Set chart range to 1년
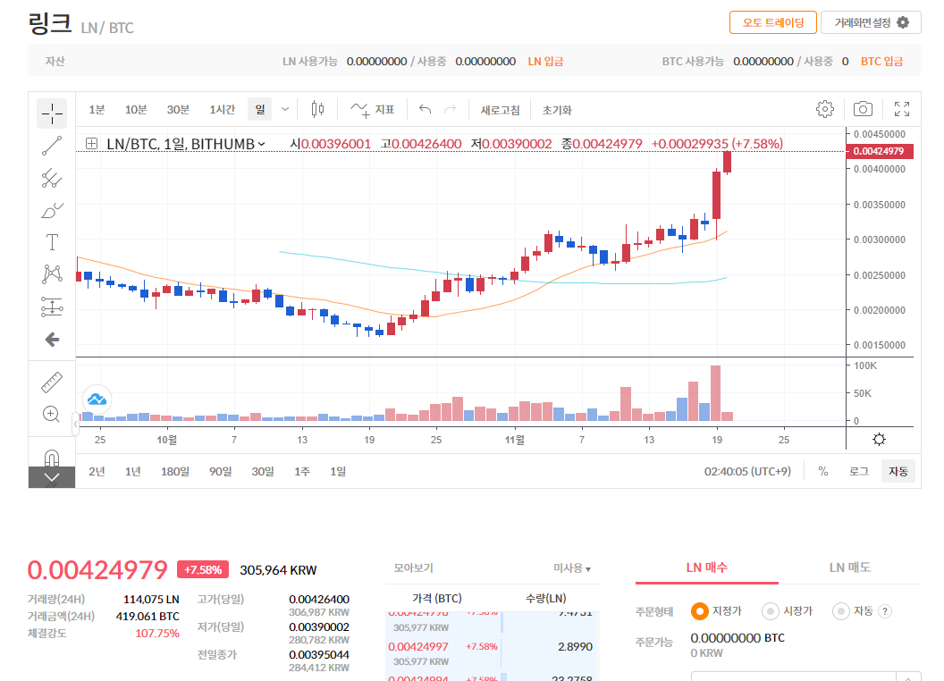This screenshot has height=681, width=944. pos(133,472)
